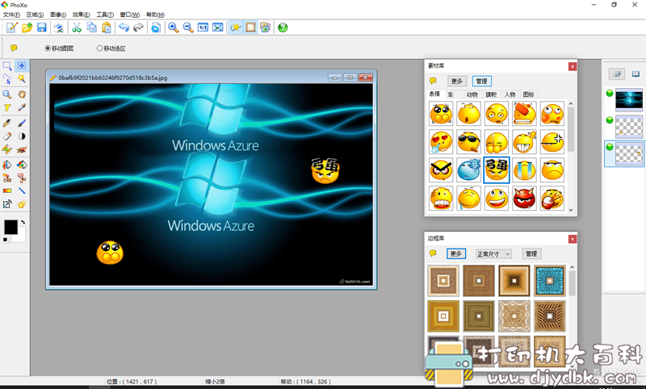Open the 正常尺寸 size dropdown

click(x=493, y=254)
